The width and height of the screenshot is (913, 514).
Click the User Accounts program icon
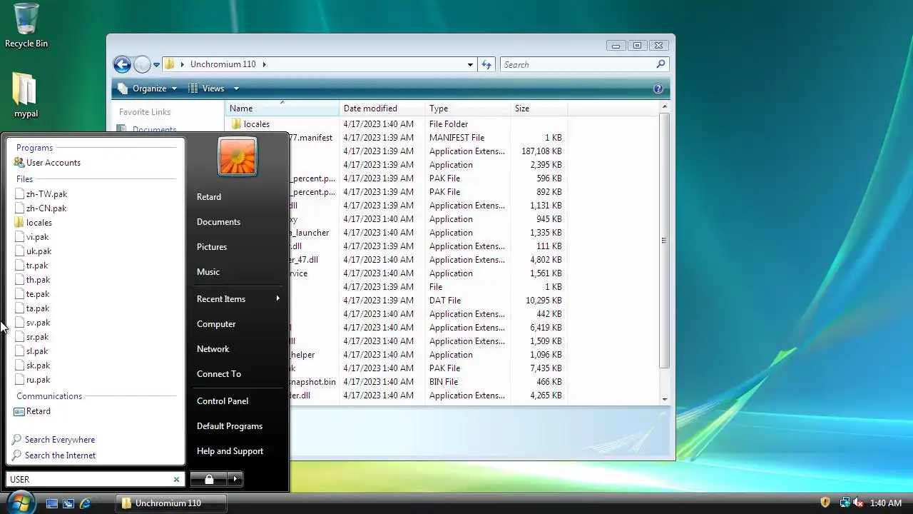click(19, 163)
